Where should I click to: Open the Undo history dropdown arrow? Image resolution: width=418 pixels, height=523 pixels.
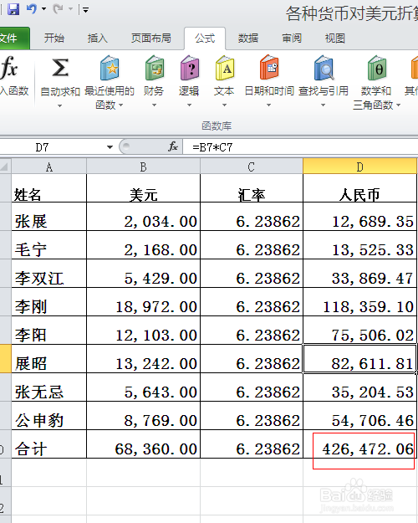point(43,9)
